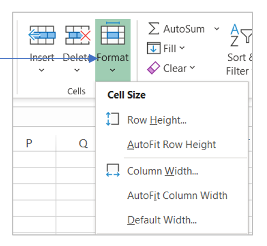Open the Clear dropdown chevron
The width and height of the screenshot is (267, 246).
(192, 68)
